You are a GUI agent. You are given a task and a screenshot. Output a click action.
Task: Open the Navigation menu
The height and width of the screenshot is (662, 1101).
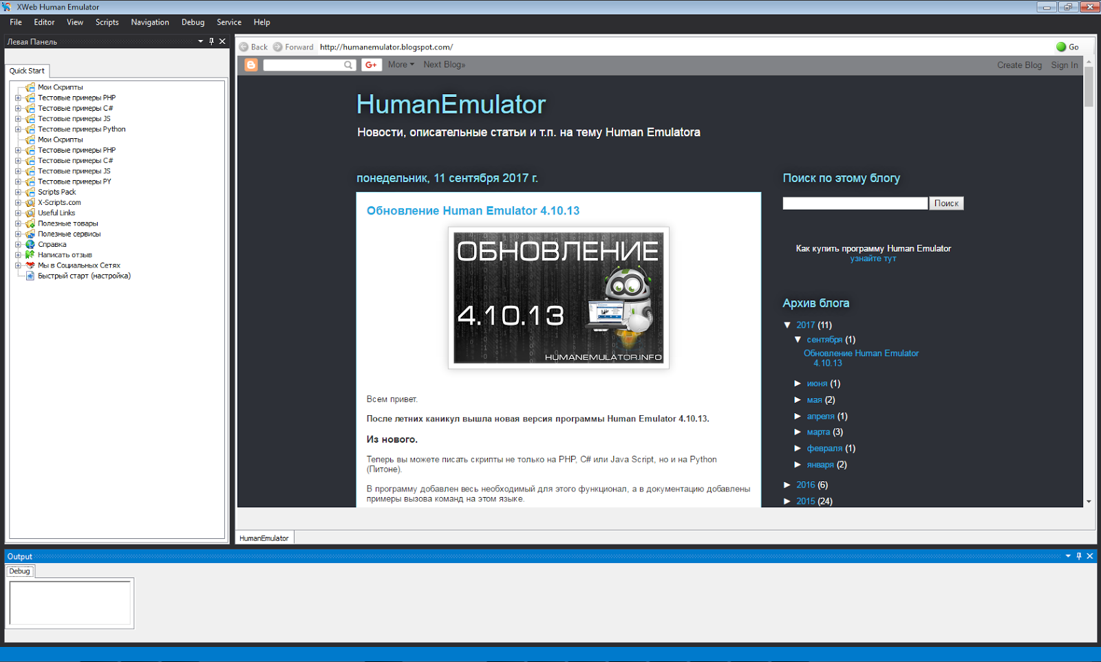click(150, 22)
